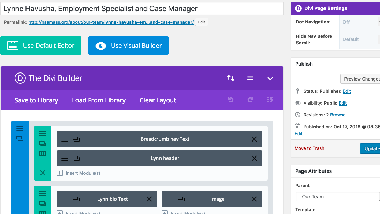Click the Page Attributes panel heading
Image resolution: width=380 pixels, height=214 pixels.
[x=313, y=171]
